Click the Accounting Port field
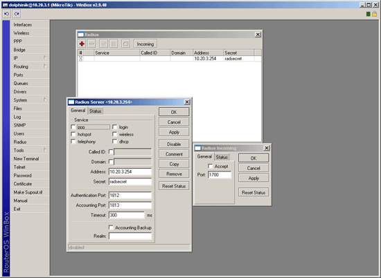The height and width of the screenshot is (278, 381). coord(130,205)
